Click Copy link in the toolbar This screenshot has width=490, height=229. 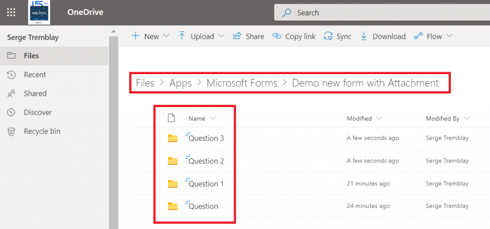294,36
